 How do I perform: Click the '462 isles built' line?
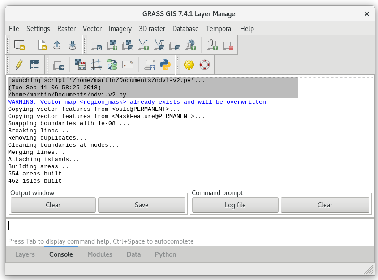click(35, 181)
